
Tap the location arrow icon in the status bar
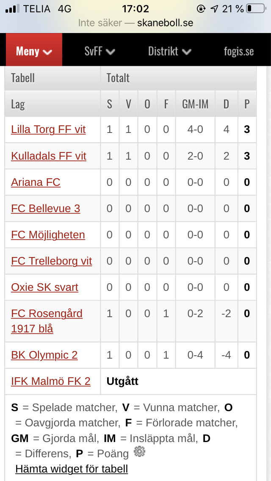click(214, 9)
